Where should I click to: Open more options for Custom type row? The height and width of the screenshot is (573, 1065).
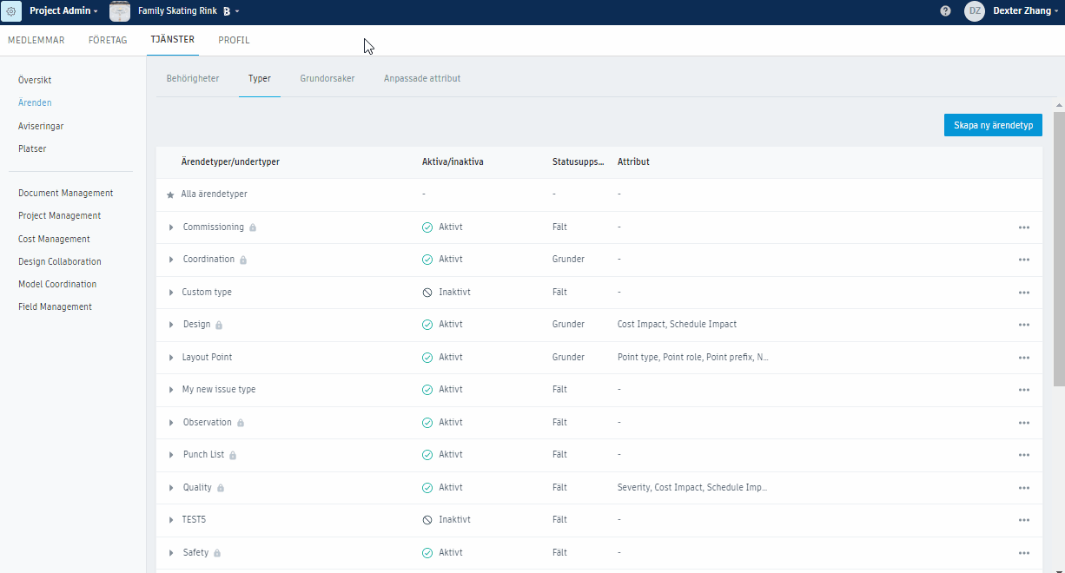pyautogui.click(x=1024, y=293)
